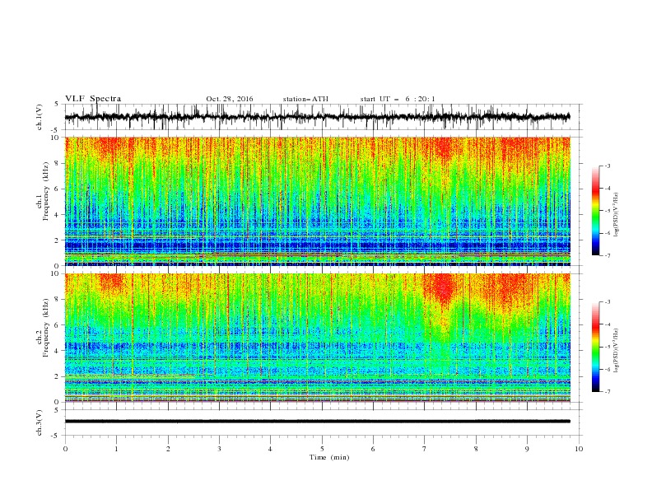The height and width of the screenshot is (504, 652).
Task: Click the "8" kHz tick on ch.1 frequency axis
Action: click(x=58, y=163)
